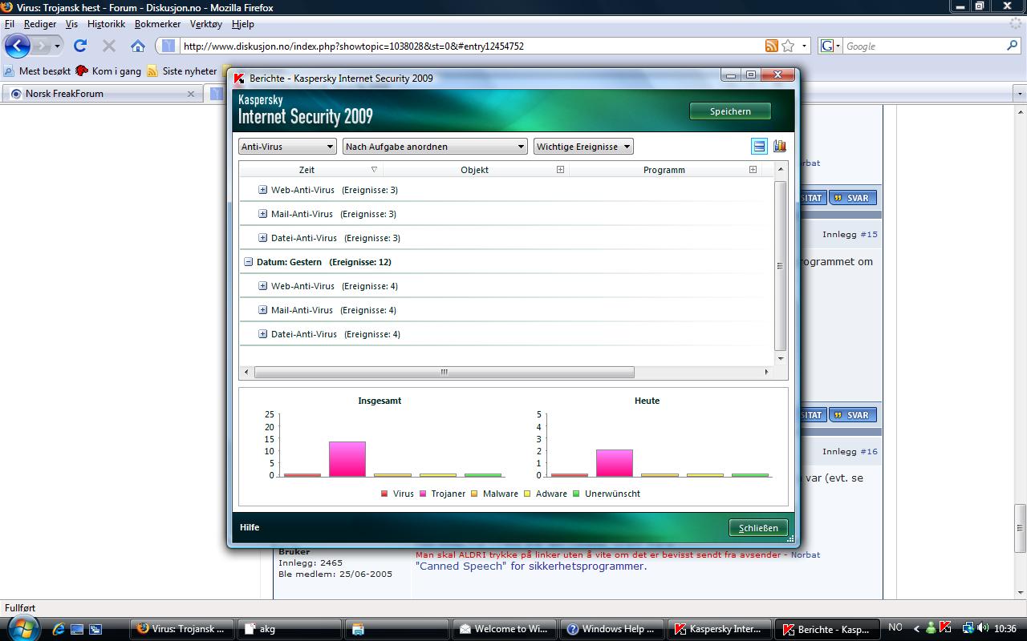
Task: Click Switch between windows quick launch icon
Action: click(x=95, y=629)
